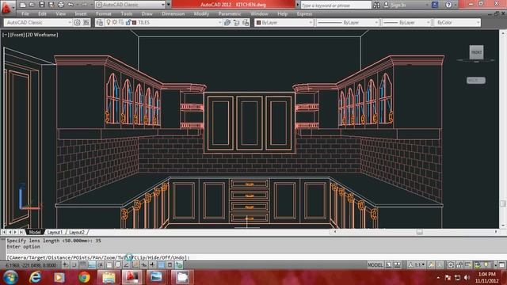Click the Quick View Drawings icon
The image size is (507, 285).
(x=397, y=265)
